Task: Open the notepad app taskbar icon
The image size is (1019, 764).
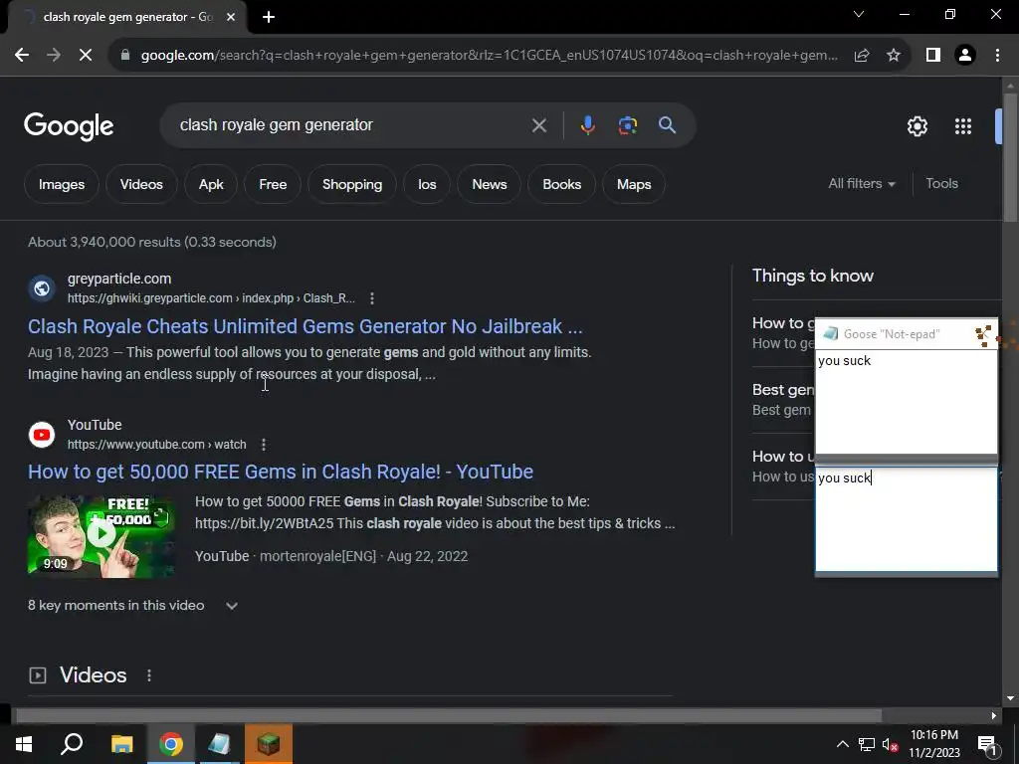Action: tap(220, 744)
